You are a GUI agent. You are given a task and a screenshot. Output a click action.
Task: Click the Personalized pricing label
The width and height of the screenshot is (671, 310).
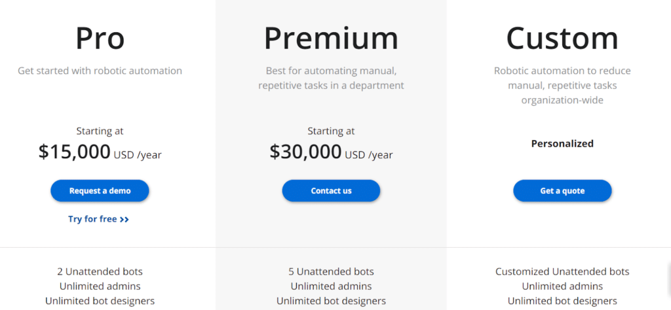[x=562, y=143]
